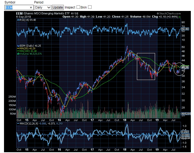Click the white rectangle annotation on chart
Screen dimensions: 194x153
point(146,53)
